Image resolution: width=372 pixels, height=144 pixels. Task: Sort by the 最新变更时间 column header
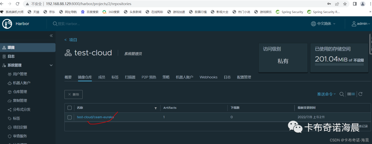point(307,108)
